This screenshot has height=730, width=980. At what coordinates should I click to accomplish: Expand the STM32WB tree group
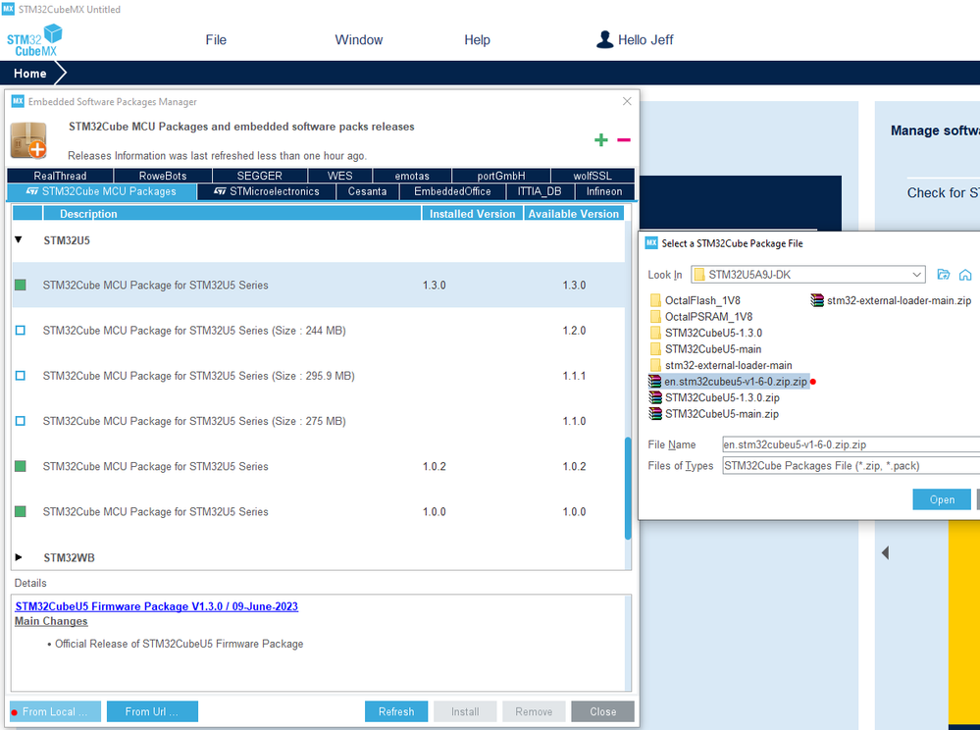19,557
